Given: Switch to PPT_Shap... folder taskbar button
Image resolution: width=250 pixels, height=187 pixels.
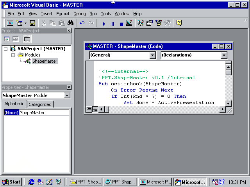Looking at the screenshot, I should pos(86,182).
